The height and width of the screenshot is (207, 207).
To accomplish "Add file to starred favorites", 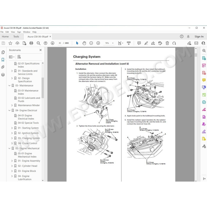I will tap(10, 43).
